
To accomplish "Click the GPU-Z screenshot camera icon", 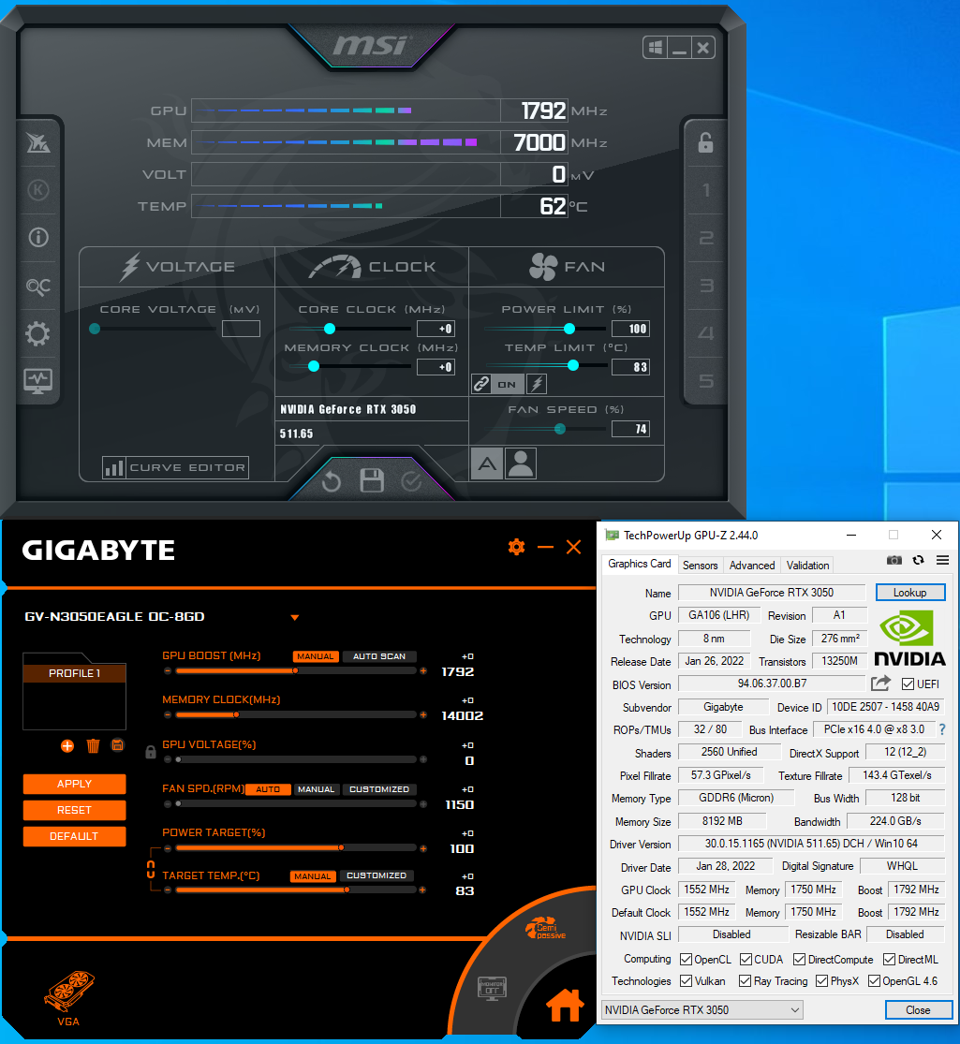I will point(894,560).
